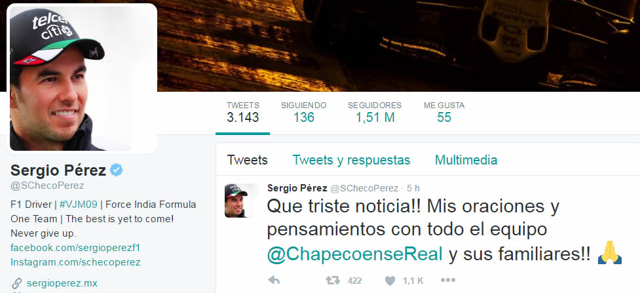640x293 pixels.
Task: View the Seguidores 1,51 M list
Action: 375,112
